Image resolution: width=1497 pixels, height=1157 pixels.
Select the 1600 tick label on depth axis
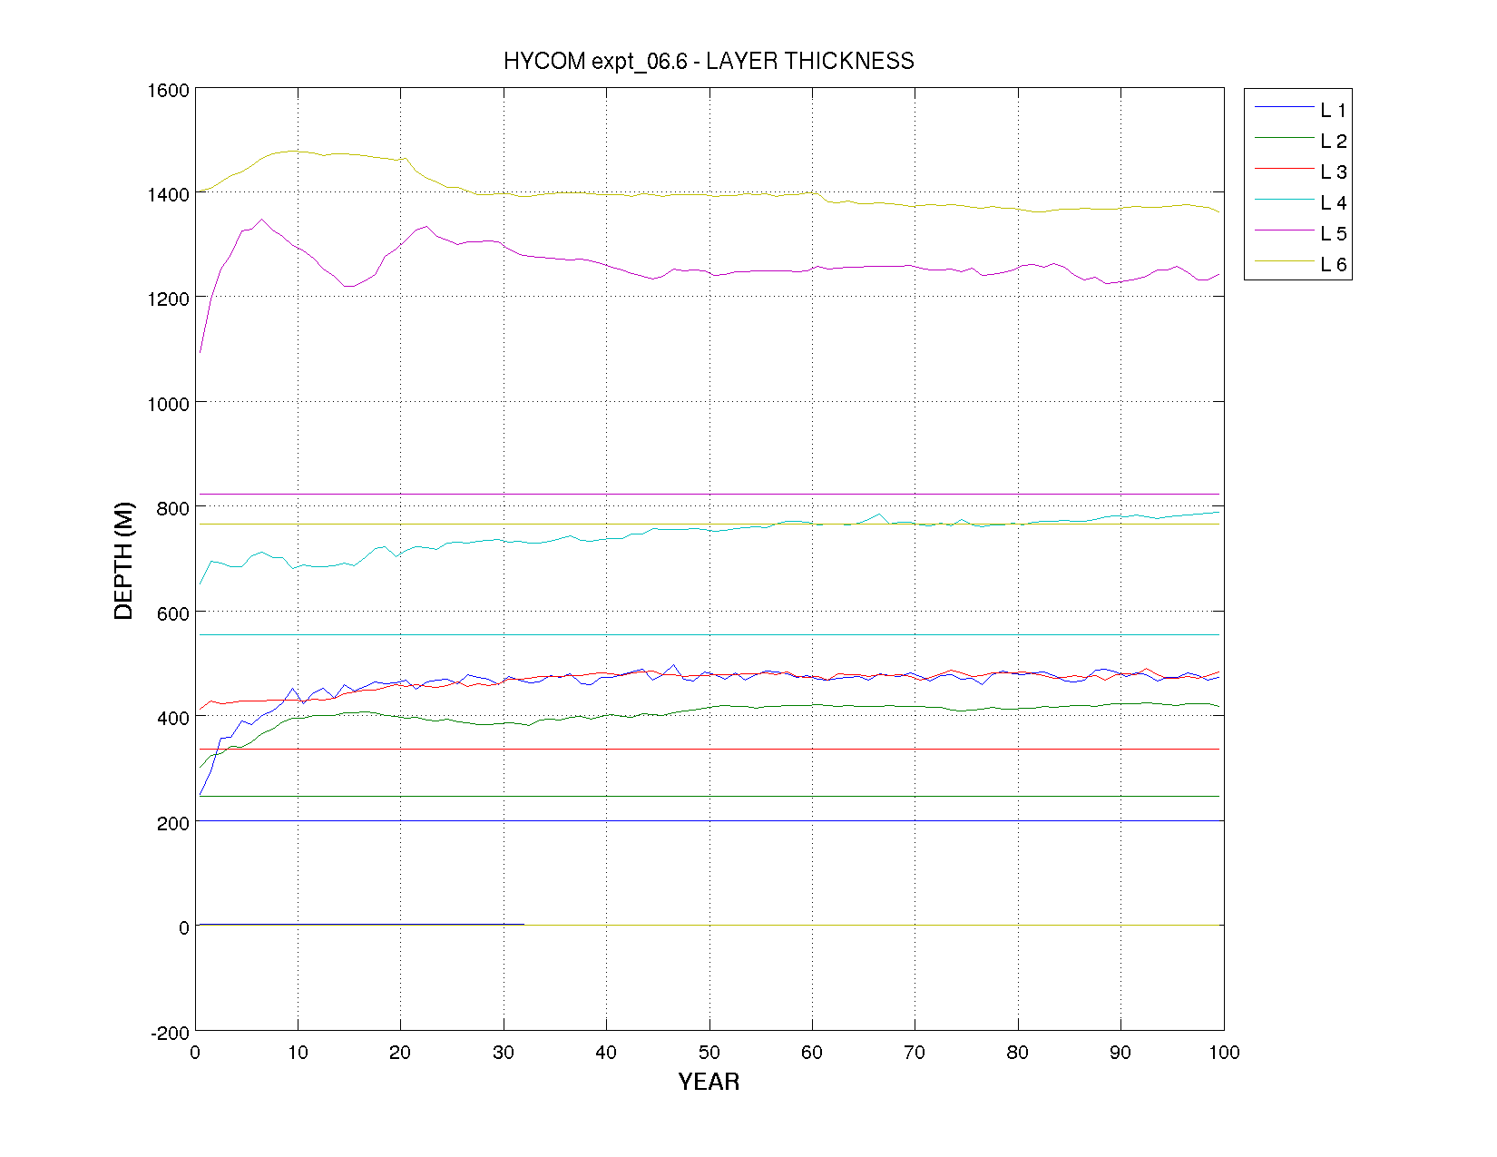click(168, 91)
